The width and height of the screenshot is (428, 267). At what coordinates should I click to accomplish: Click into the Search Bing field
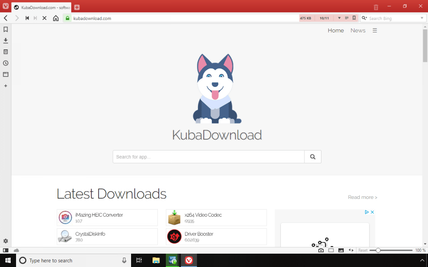tap(394, 18)
